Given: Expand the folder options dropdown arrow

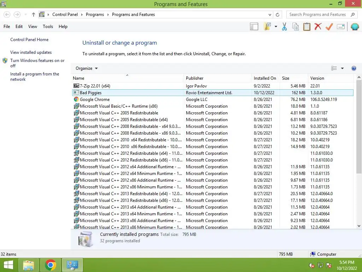Looking at the screenshot, I should [x=276, y=27].
